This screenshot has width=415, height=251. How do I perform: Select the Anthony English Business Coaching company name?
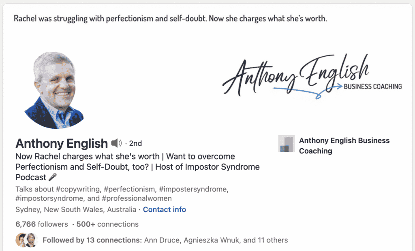click(x=344, y=145)
